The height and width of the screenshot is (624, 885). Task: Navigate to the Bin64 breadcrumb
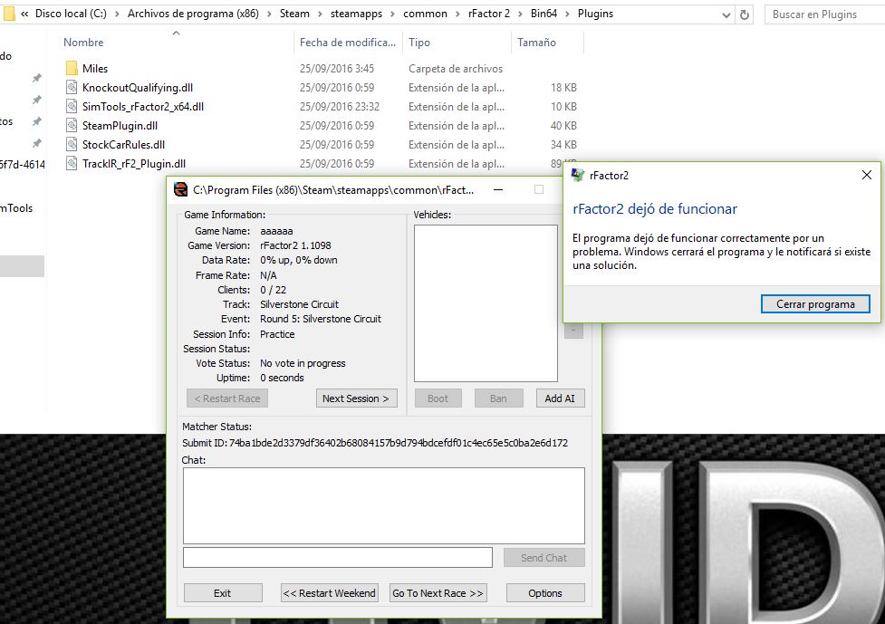click(544, 14)
